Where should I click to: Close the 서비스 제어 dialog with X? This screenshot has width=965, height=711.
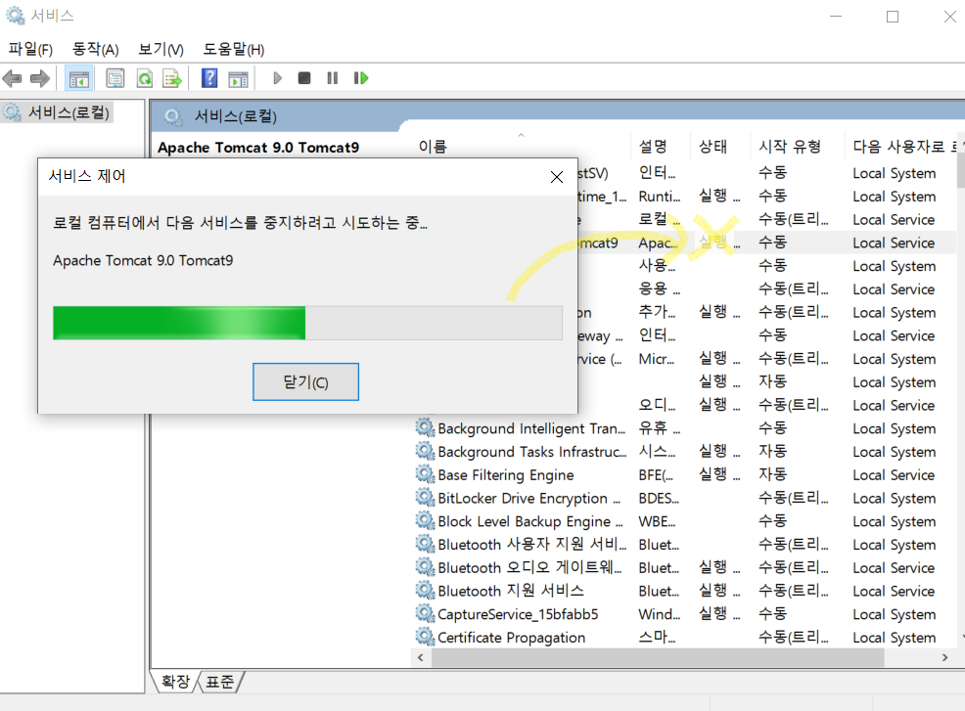coord(556,177)
